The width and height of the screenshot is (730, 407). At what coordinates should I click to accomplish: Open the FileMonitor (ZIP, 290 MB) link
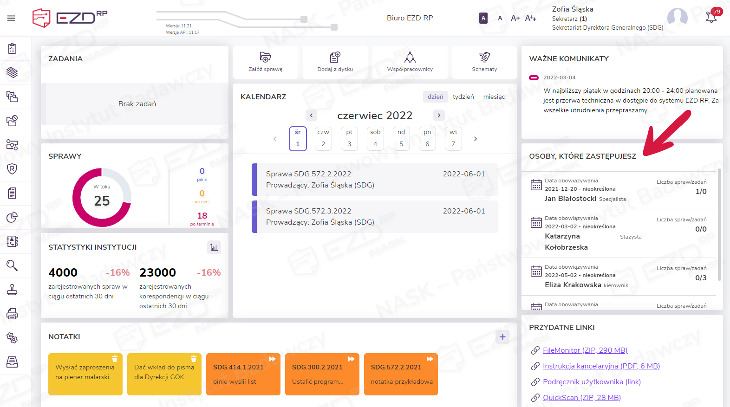[585, 350]
